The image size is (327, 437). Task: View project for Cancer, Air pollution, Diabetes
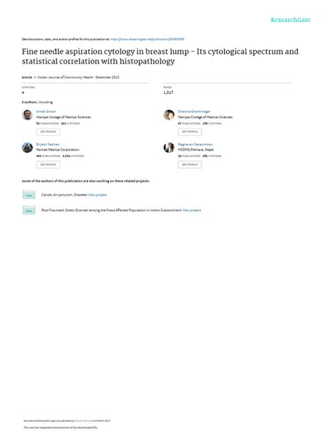[x=97, y=195]
